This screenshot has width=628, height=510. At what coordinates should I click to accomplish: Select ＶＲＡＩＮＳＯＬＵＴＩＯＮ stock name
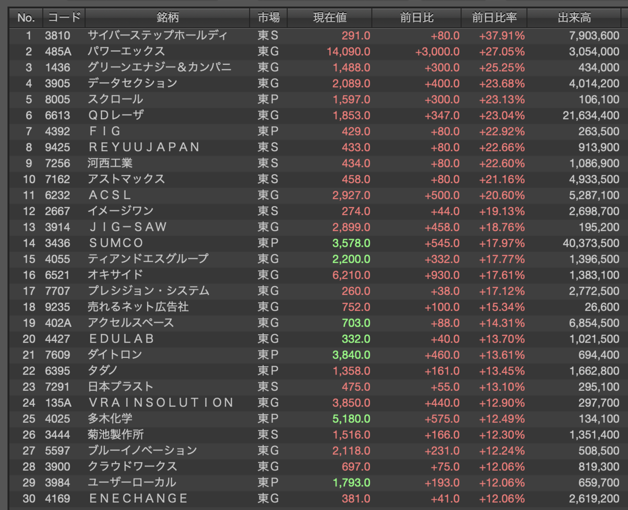(x=161, y=402)
